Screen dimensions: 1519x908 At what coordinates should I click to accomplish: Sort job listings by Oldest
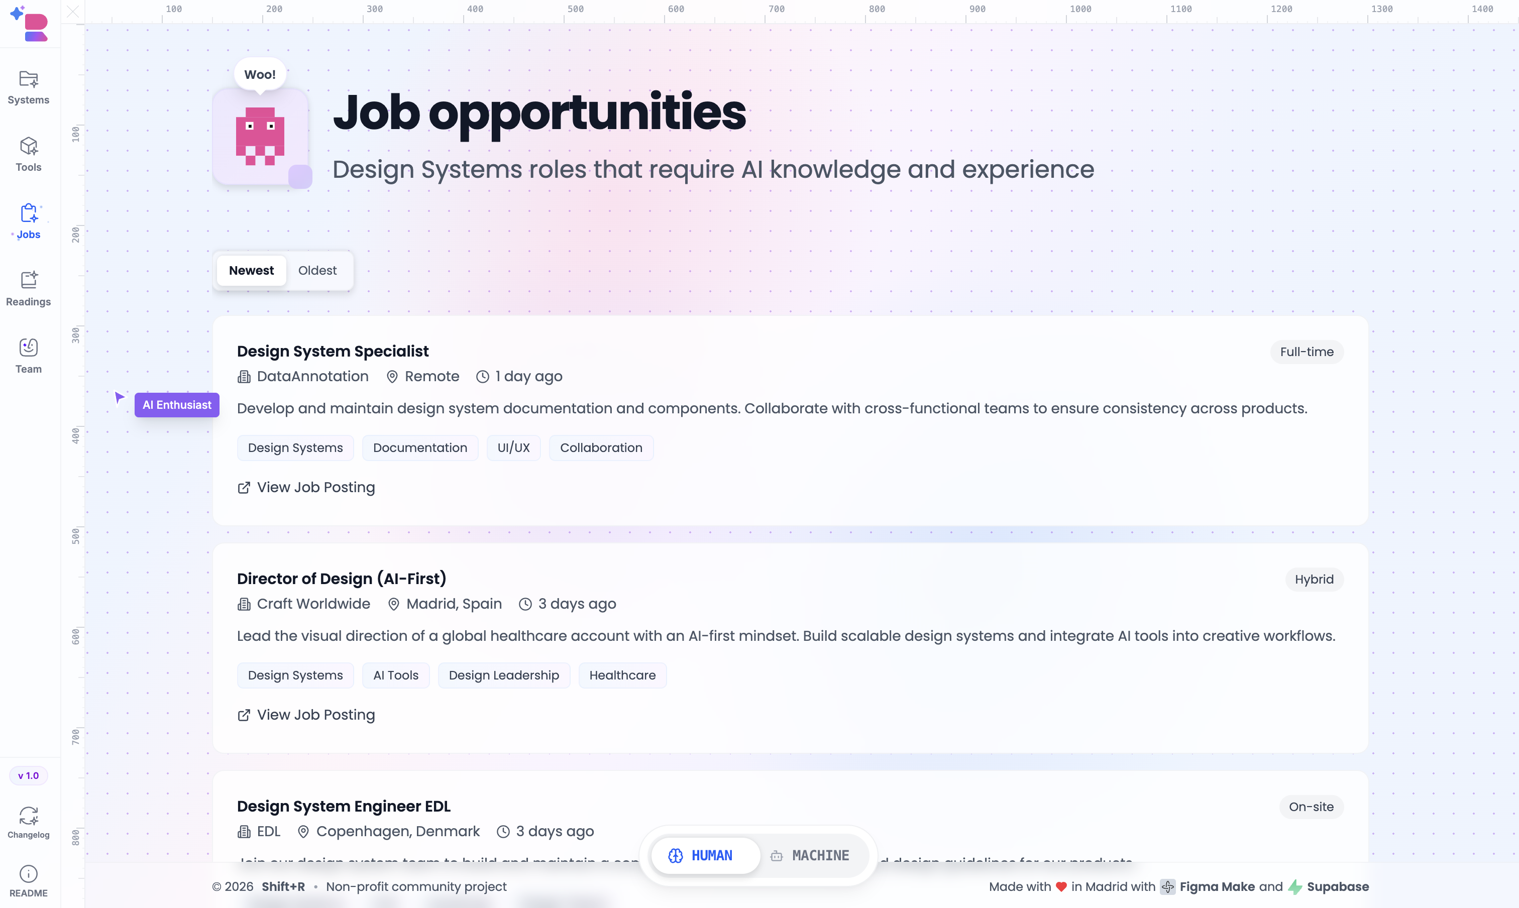317,270
